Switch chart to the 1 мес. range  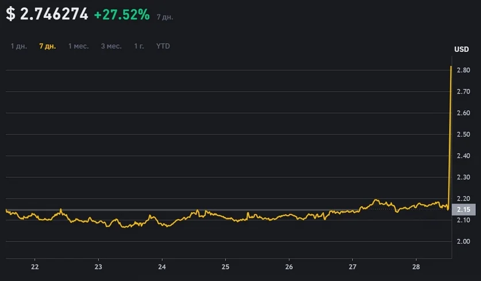click(x=78, y=46)
